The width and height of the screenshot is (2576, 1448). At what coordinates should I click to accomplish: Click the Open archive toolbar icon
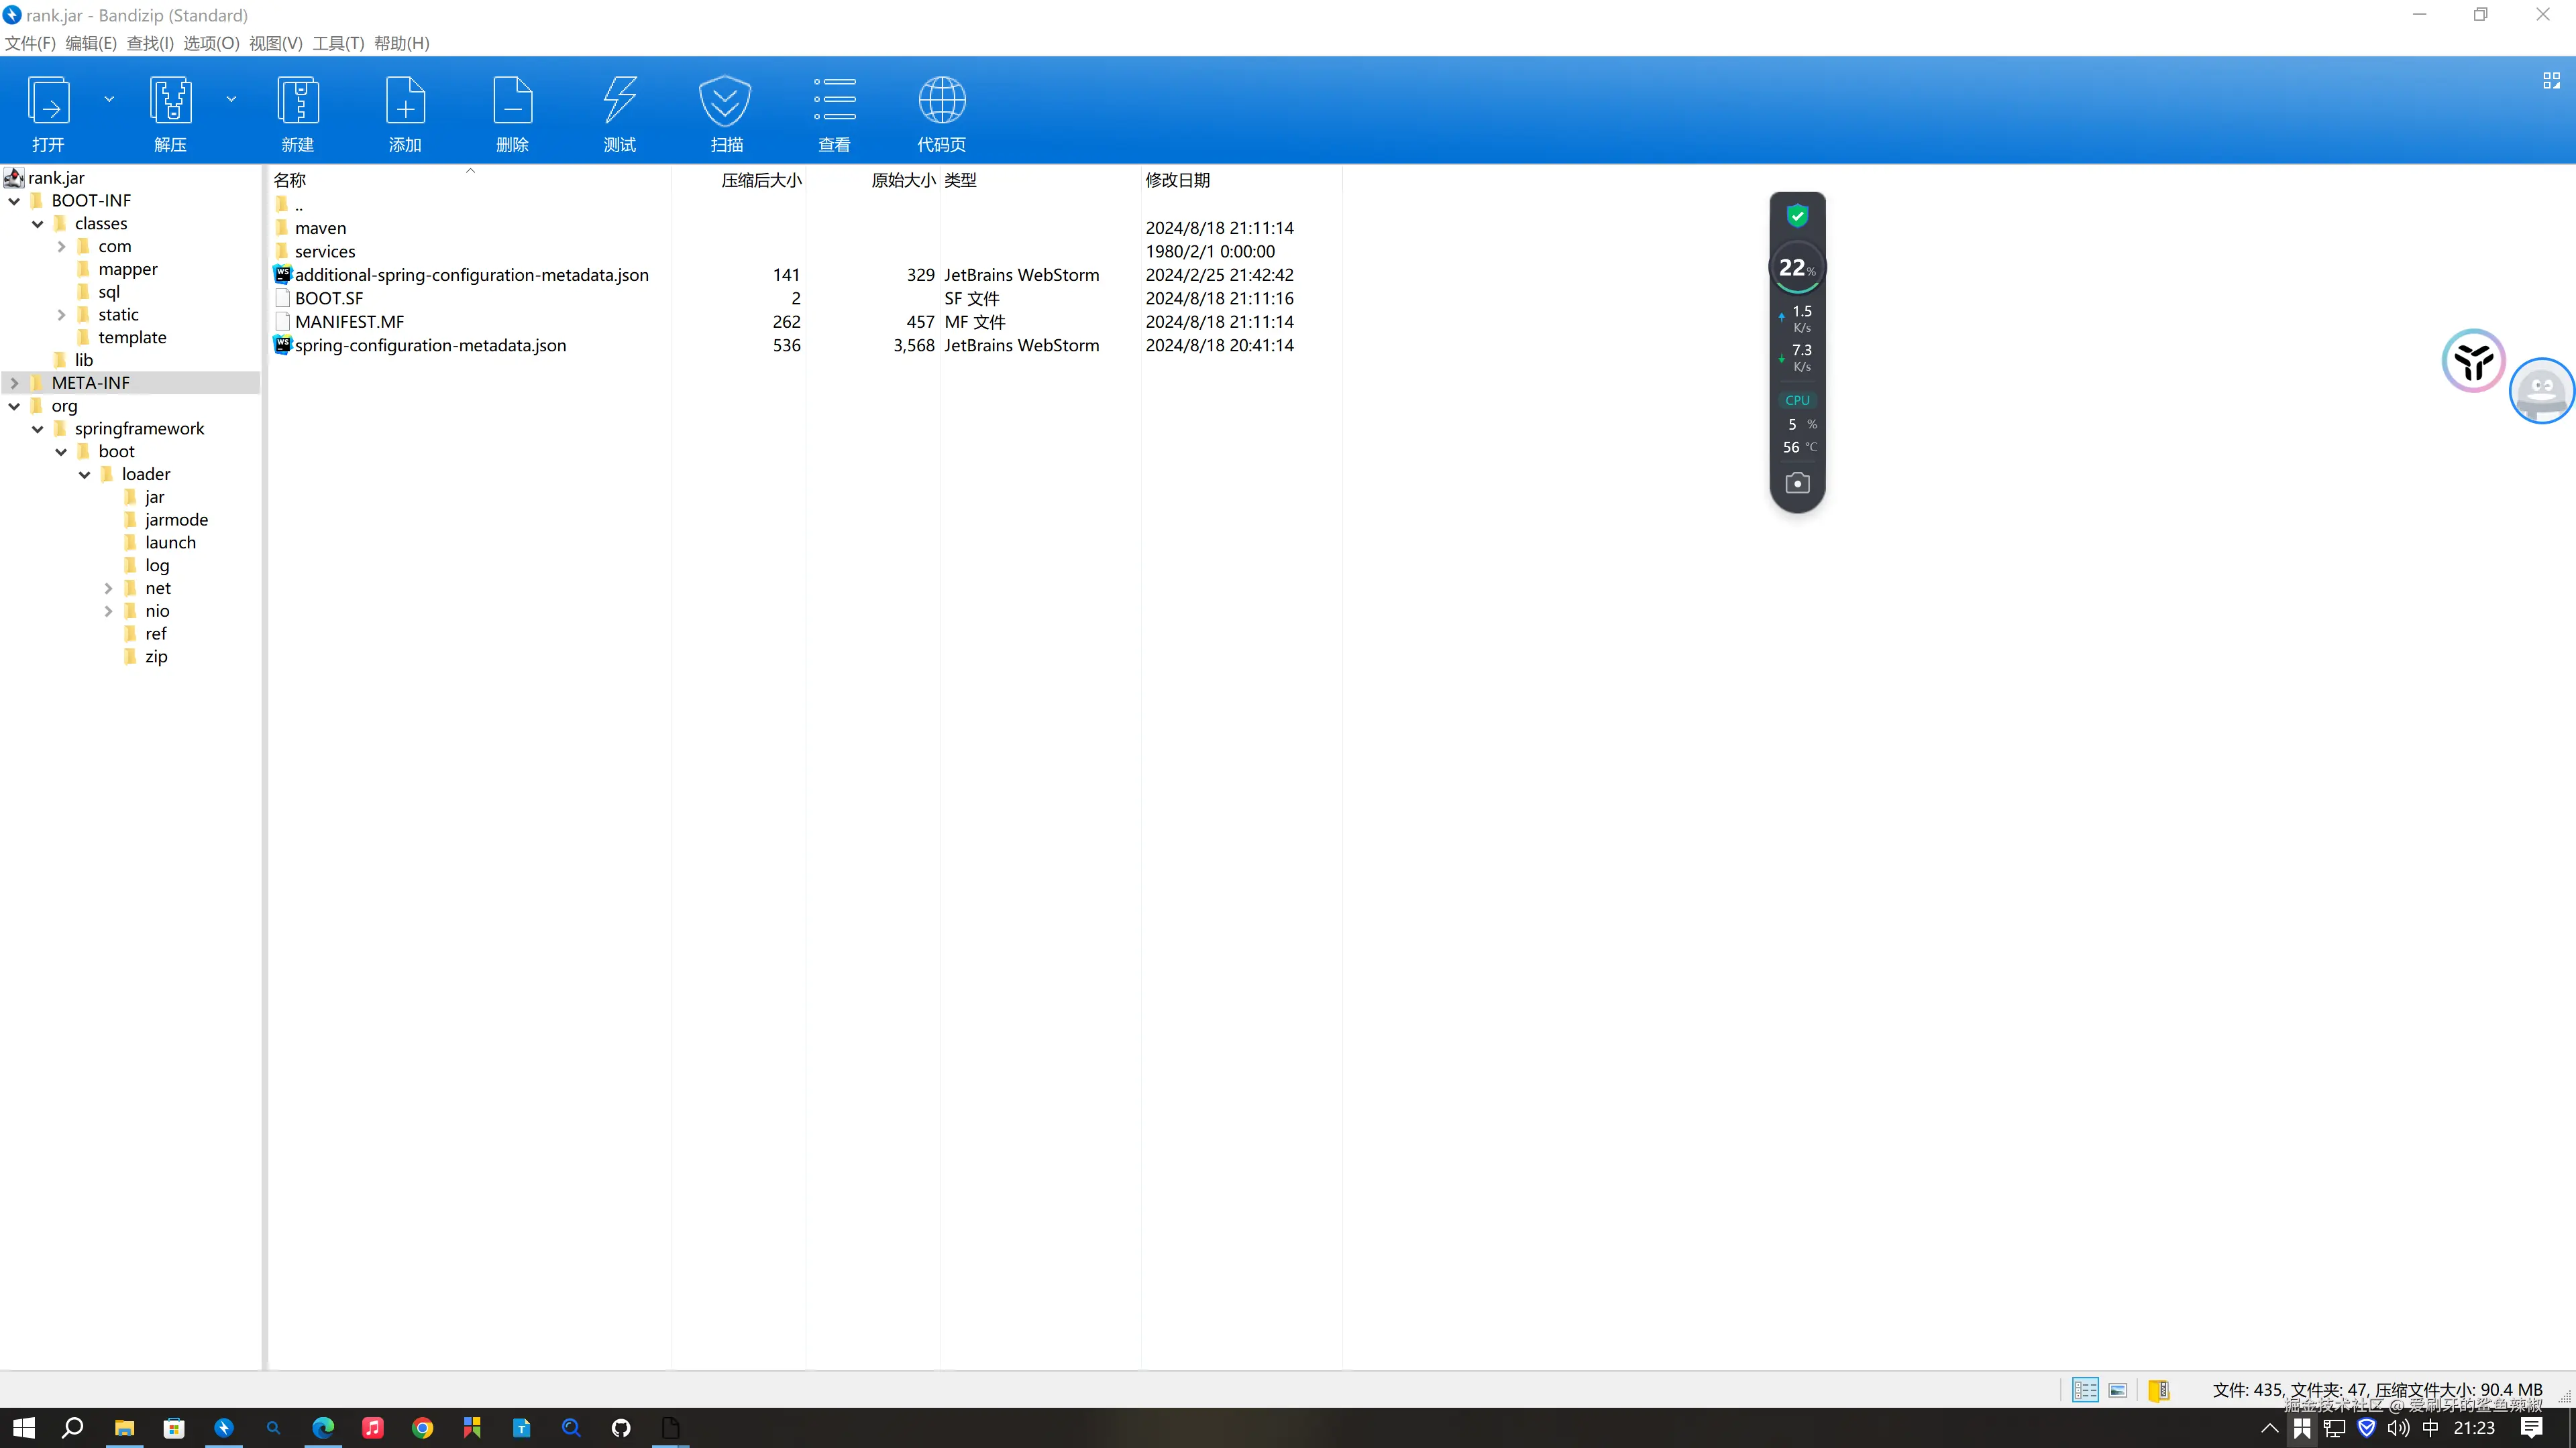pyautogui.click(x=48, y=101)
